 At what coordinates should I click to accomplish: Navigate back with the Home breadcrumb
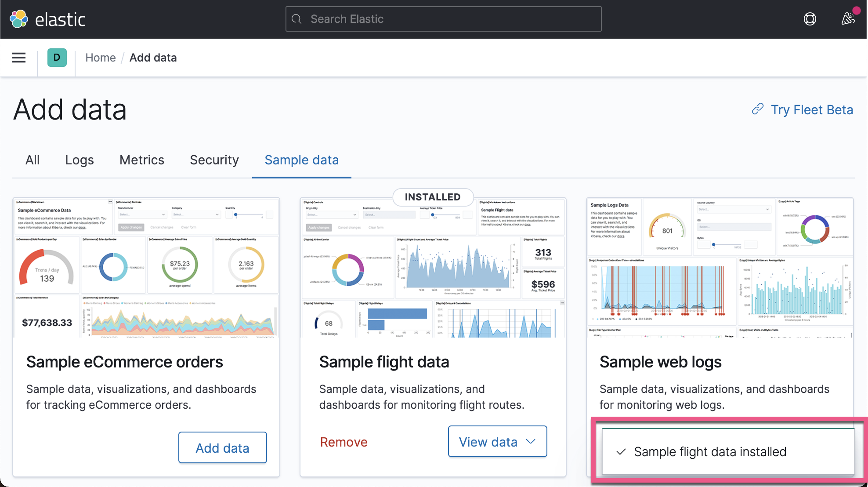101,58
